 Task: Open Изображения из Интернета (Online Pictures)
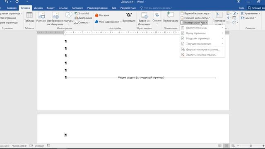55,19
